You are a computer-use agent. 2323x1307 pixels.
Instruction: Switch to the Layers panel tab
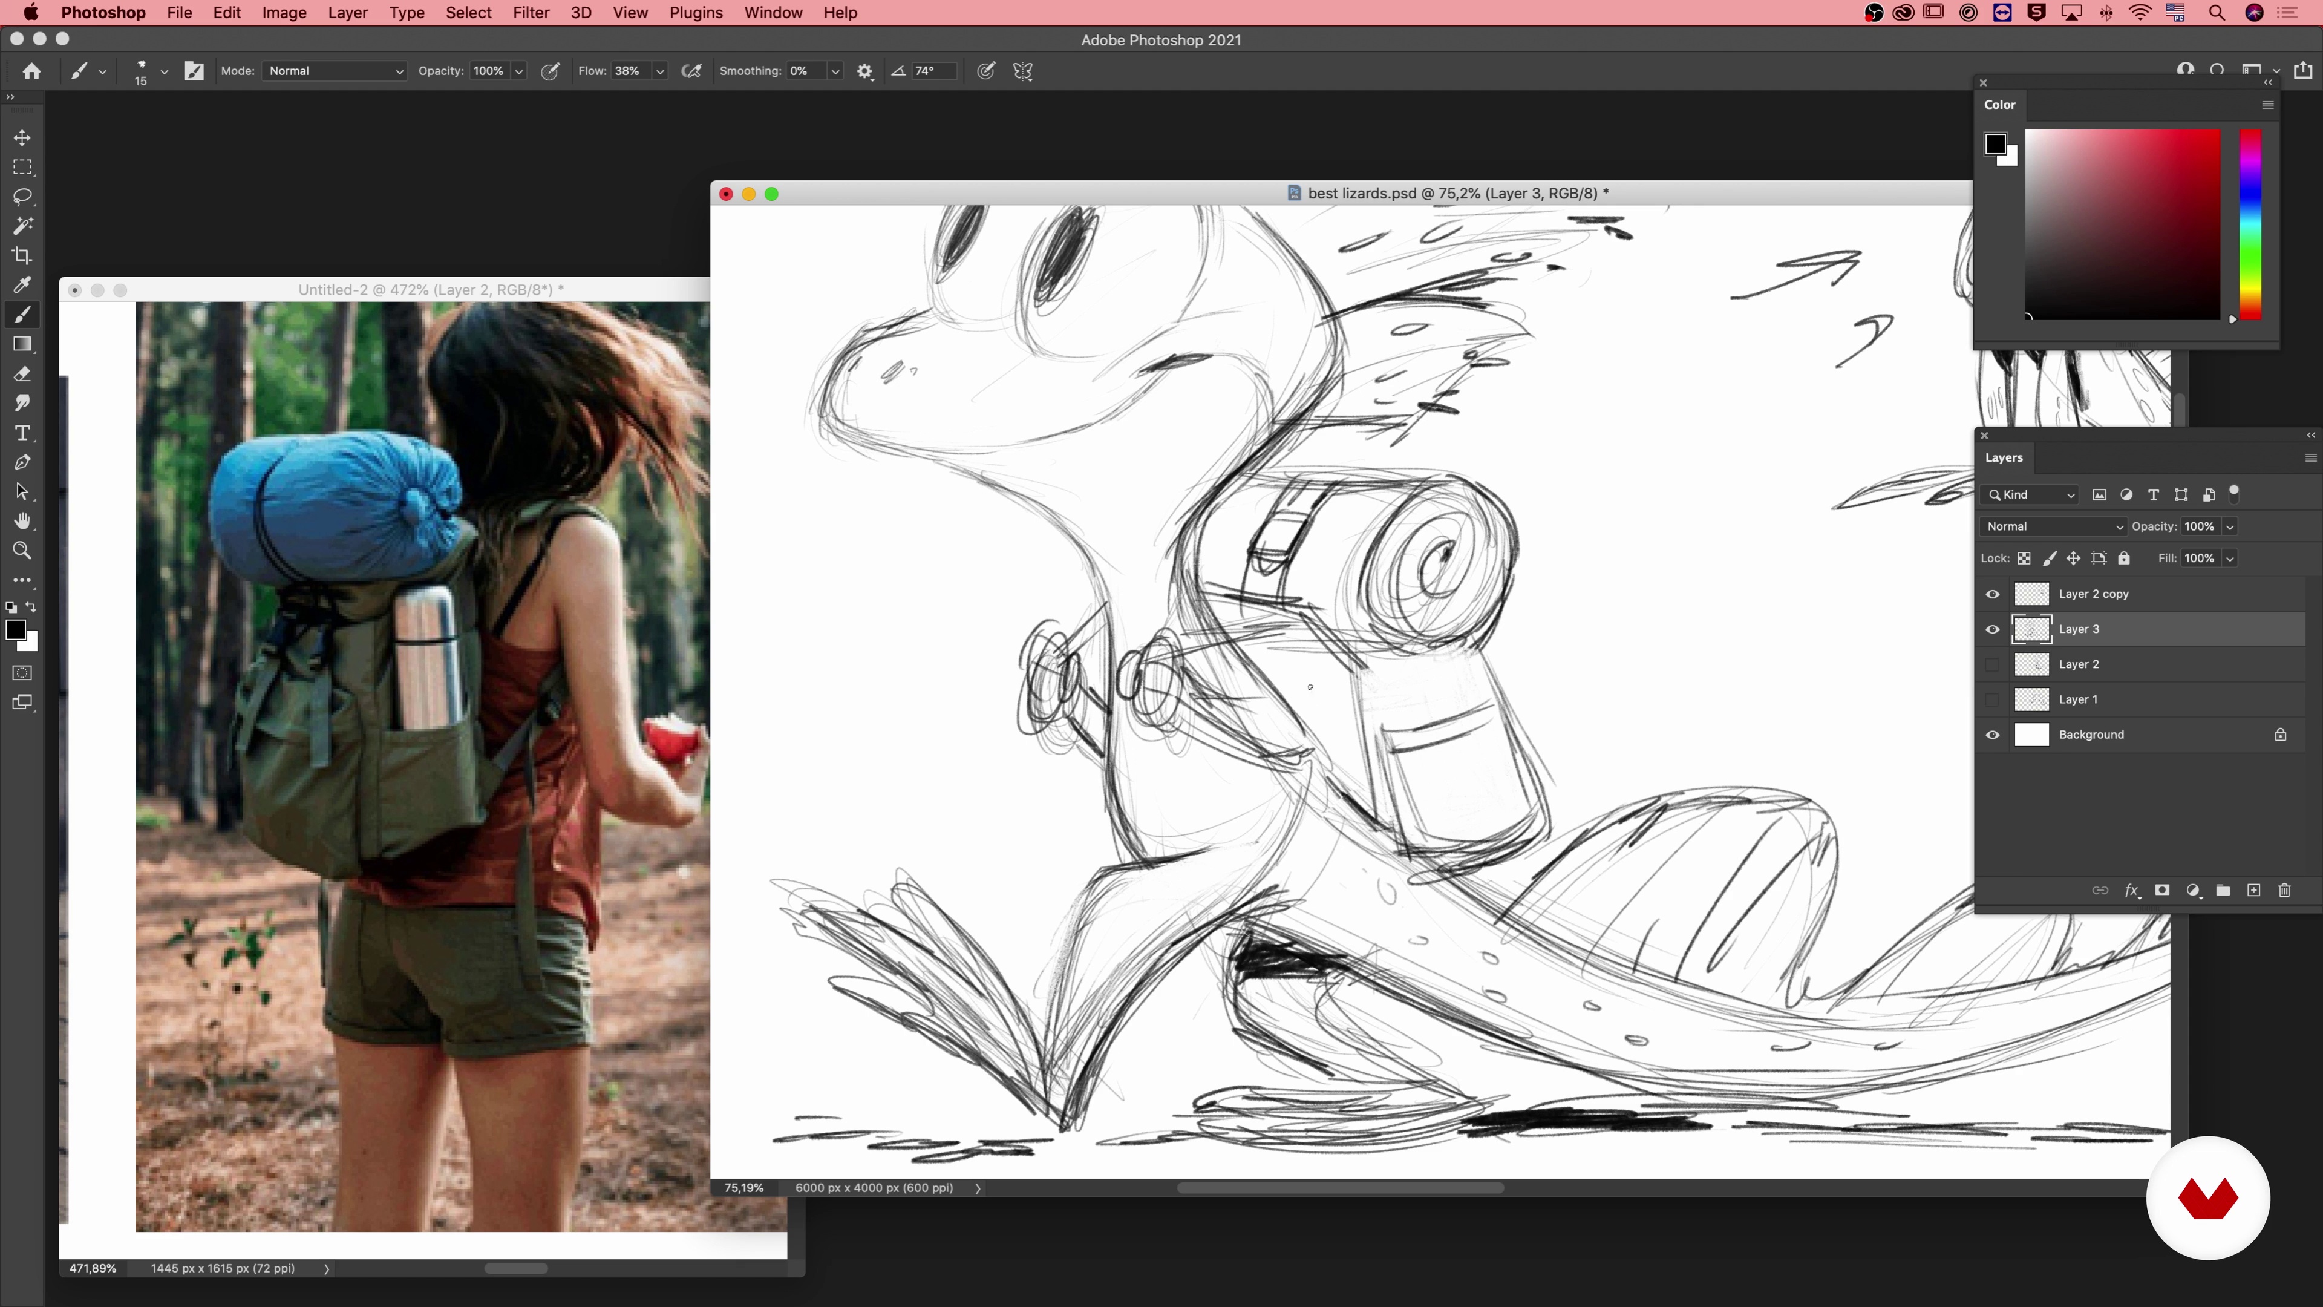click(x=2004, y=457)
